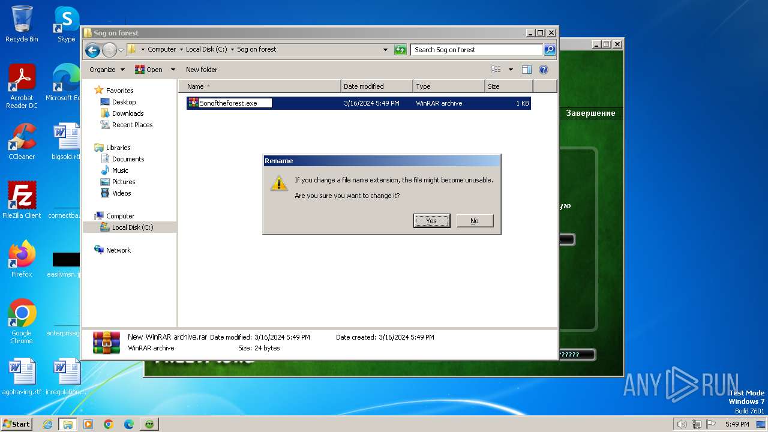Open Acrobat Reader DC desktop icon
Image resolution: width=768 pixels, height=432 pixels.
click(x=22, y=86)
